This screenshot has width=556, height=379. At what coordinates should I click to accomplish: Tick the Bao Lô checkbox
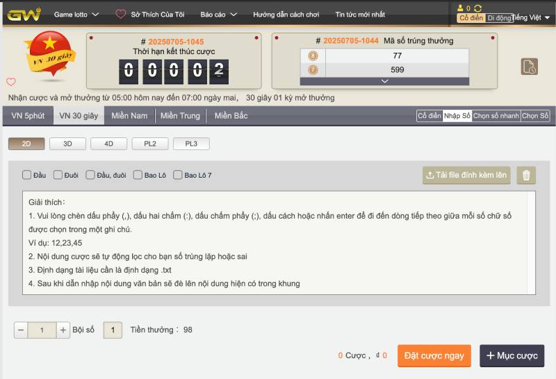pyautogui.click(x=138, y=176)
